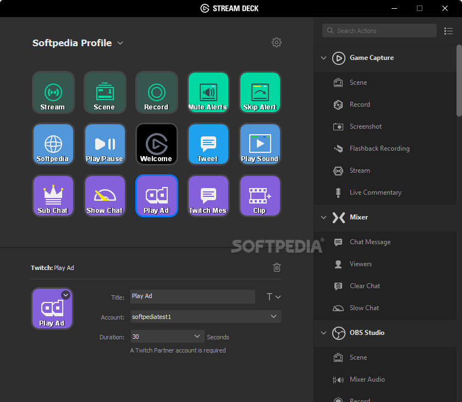
Task: Select the Play/Pause key
Action: 105,144
